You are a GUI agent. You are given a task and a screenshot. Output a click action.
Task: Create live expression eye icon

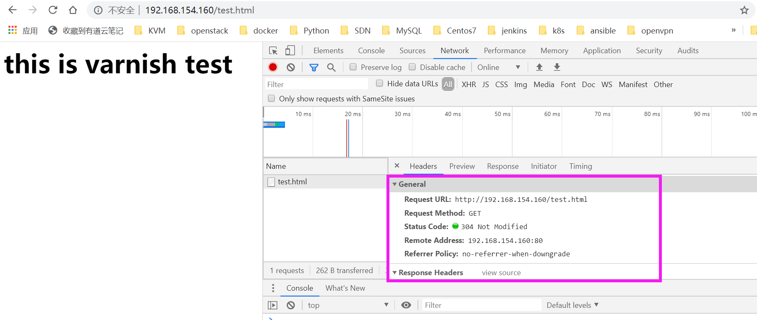406,305
